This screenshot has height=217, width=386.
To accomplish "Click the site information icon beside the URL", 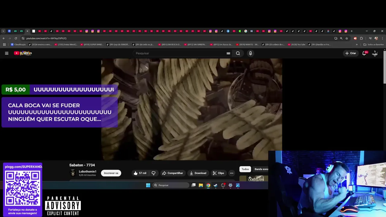I will (23, 38).
